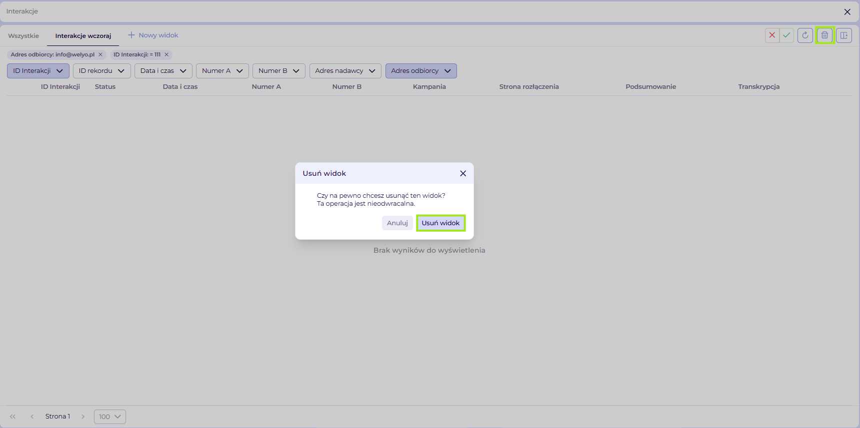
Task: Open the ID rekordu filter dropdown
Action: [x=102, y=71]
